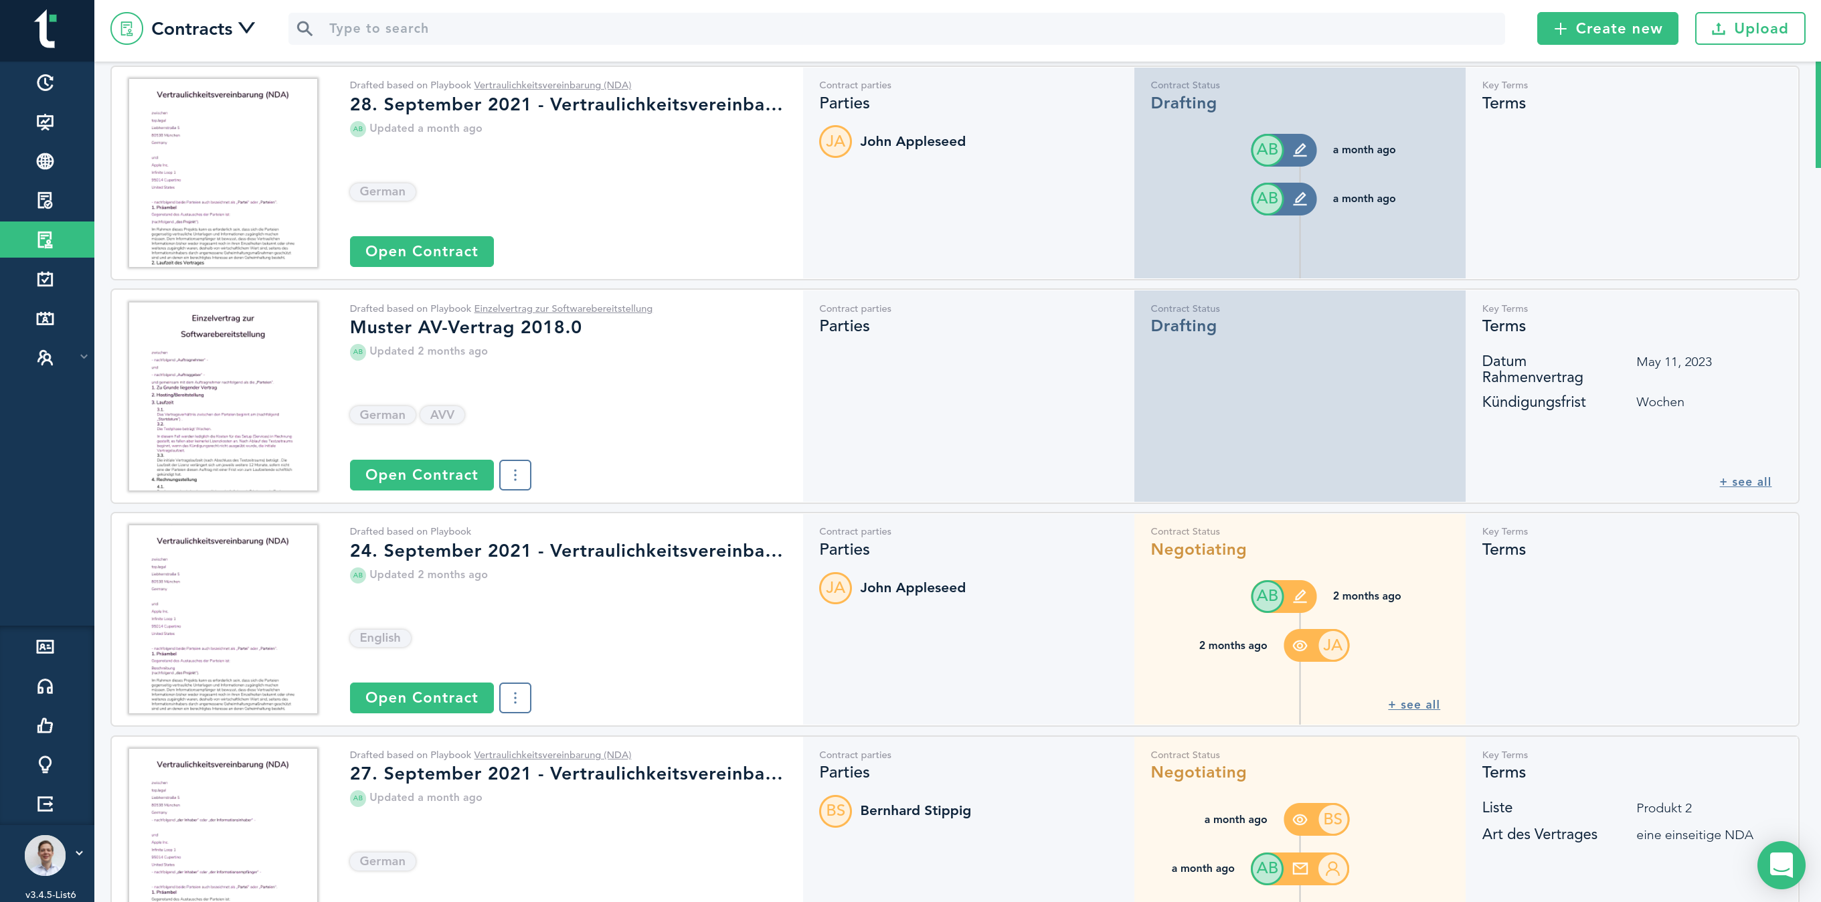1821x902 pixels.
Task: Click + see all under Muster AV-Vertrag key terms
Action: coord(1745,481)
